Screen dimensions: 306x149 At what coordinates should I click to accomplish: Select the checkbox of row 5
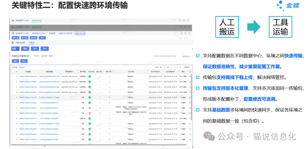coord(12,97)
